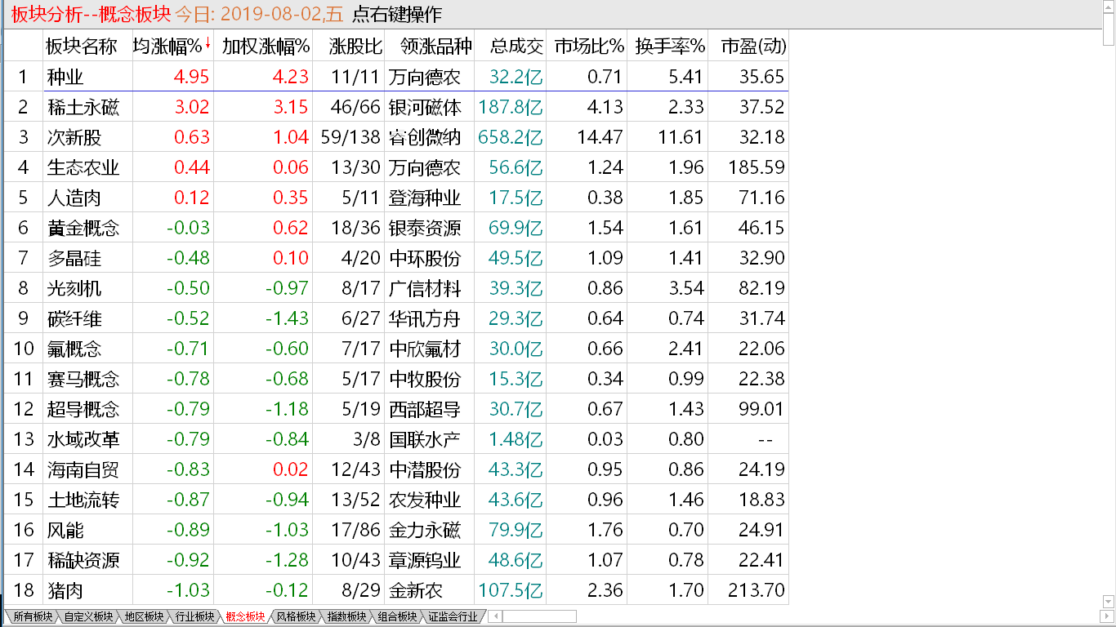This screenshot has height=627, width=1116.
Task: Open the 证监会行业 tab
Action: click(453, 616)
